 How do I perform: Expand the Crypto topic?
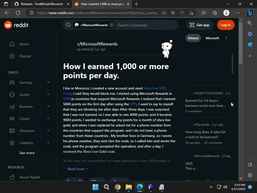click(48, 119)
